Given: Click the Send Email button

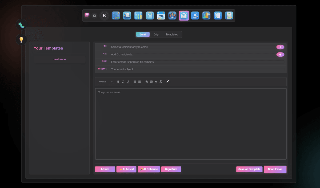Looking at the screenshot, I should coord(275,169).
